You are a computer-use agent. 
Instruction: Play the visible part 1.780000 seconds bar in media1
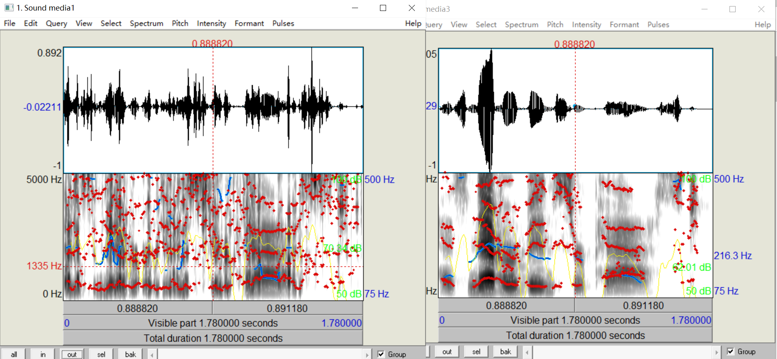point(213,323)
